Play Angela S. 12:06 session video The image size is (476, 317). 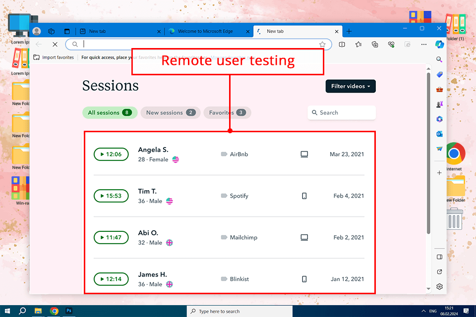tap(111, 154)
